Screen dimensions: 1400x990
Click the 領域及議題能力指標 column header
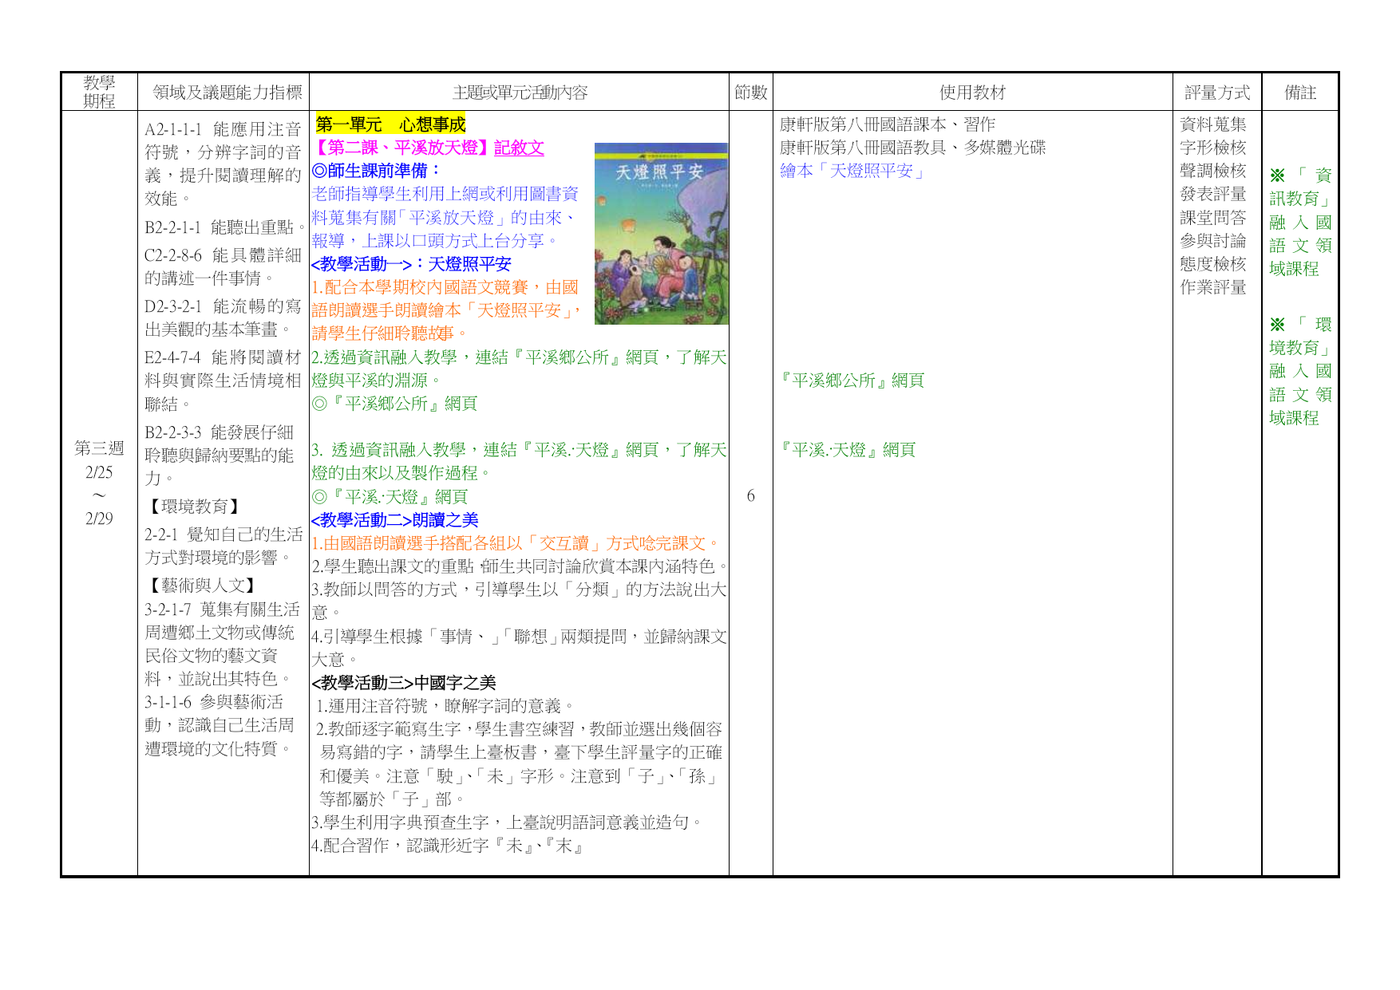pos(227,93)
